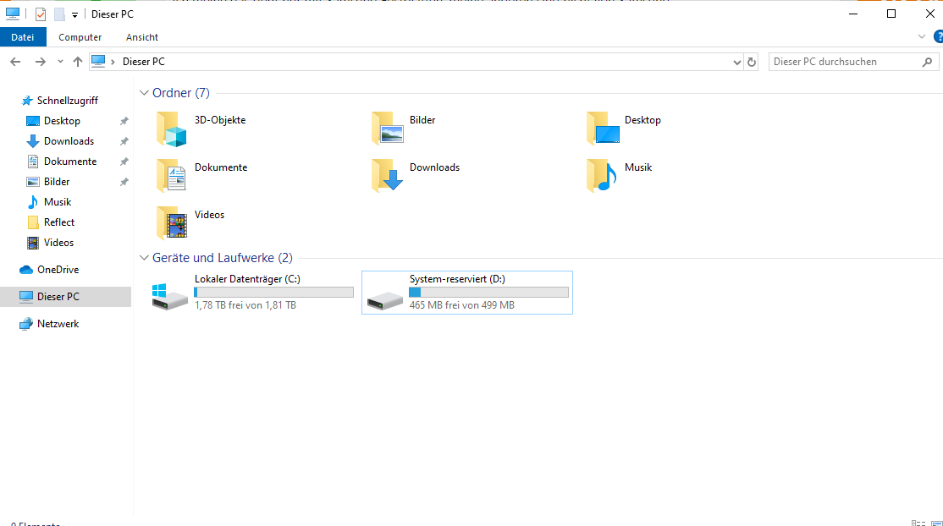Select the Lokaler Datenträger (C:) drive
Image resolution: width=943 pixels, height=526 pixels.
coord(251,292)
